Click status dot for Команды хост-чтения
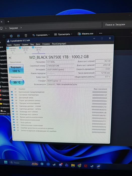The image size is (132, 176). pos(13,111)
